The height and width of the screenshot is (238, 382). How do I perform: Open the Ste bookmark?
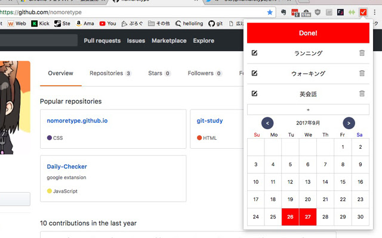point(62,24)
